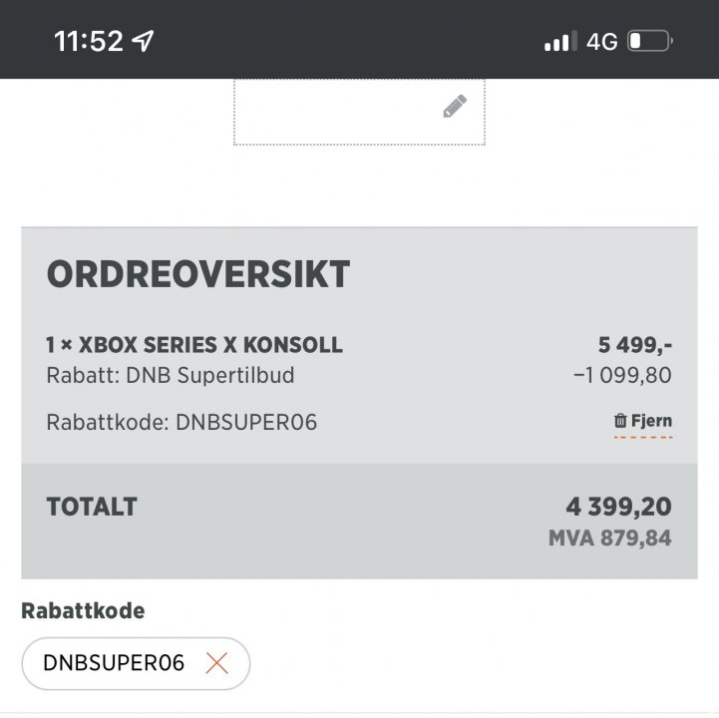Remove DNBSUPER06 chip with the X icon
Image resolution: width=719 pixels, height=718 pixels.
pyautogui.click(x=216, y=663)
